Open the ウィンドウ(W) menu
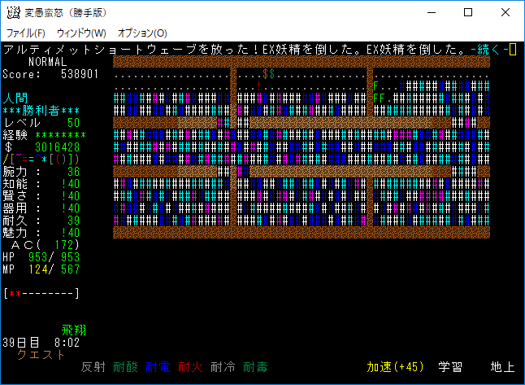525x385 pixels. click(81, 33)
